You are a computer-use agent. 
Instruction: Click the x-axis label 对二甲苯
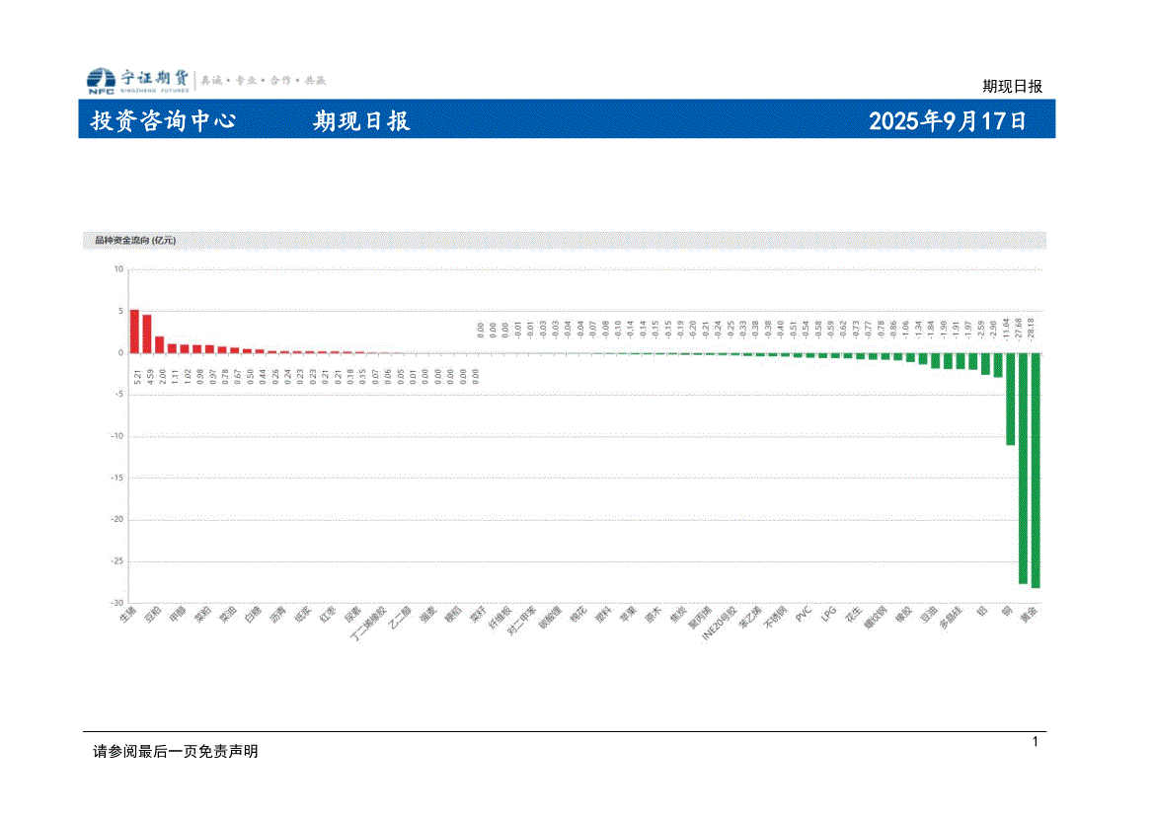pyautogui.click(x=522, y=621)
